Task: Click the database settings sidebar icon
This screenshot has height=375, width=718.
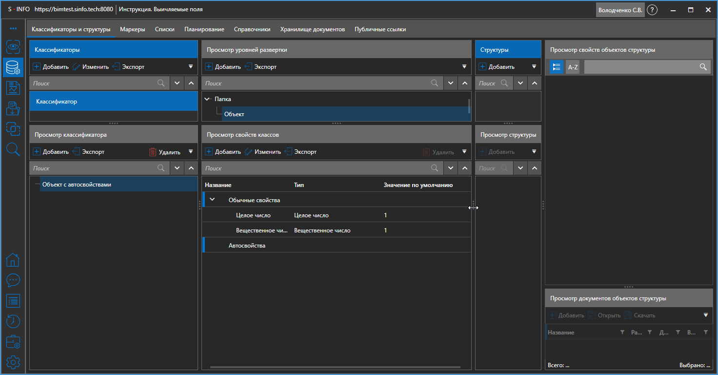Action: [x=13, y=67]
